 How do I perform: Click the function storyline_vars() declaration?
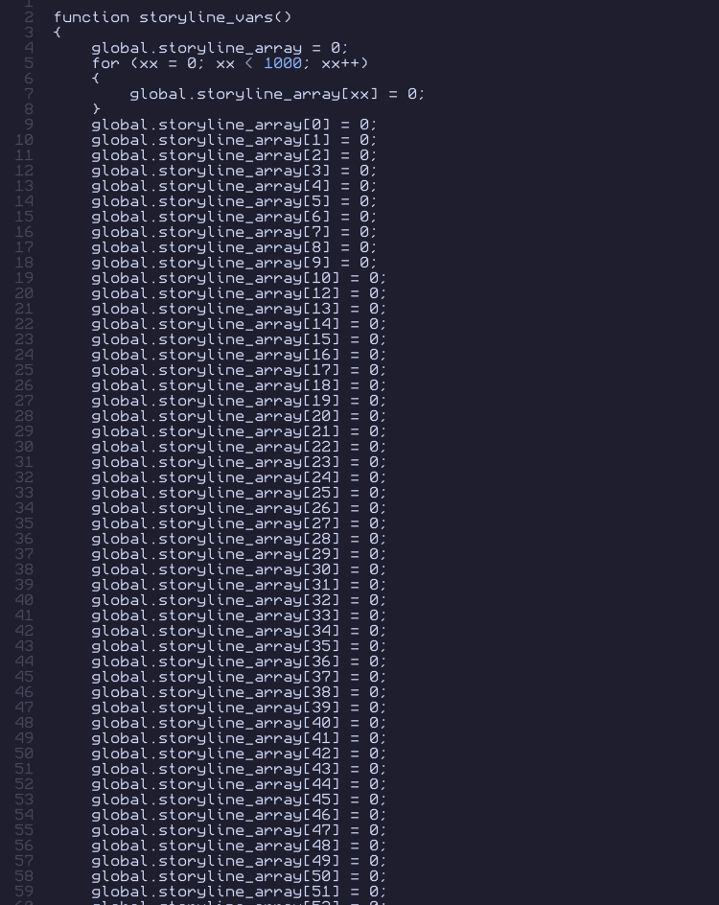[x=173, y=17]
